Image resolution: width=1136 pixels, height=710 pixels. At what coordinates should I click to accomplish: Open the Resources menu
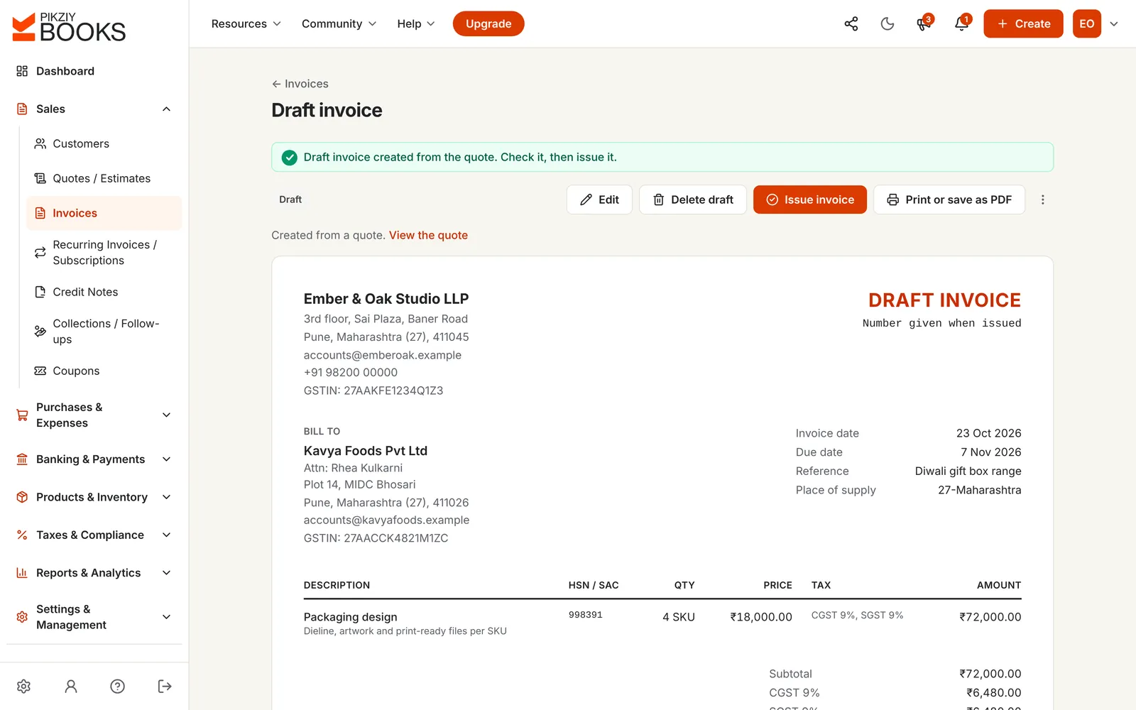click(246, 23)
